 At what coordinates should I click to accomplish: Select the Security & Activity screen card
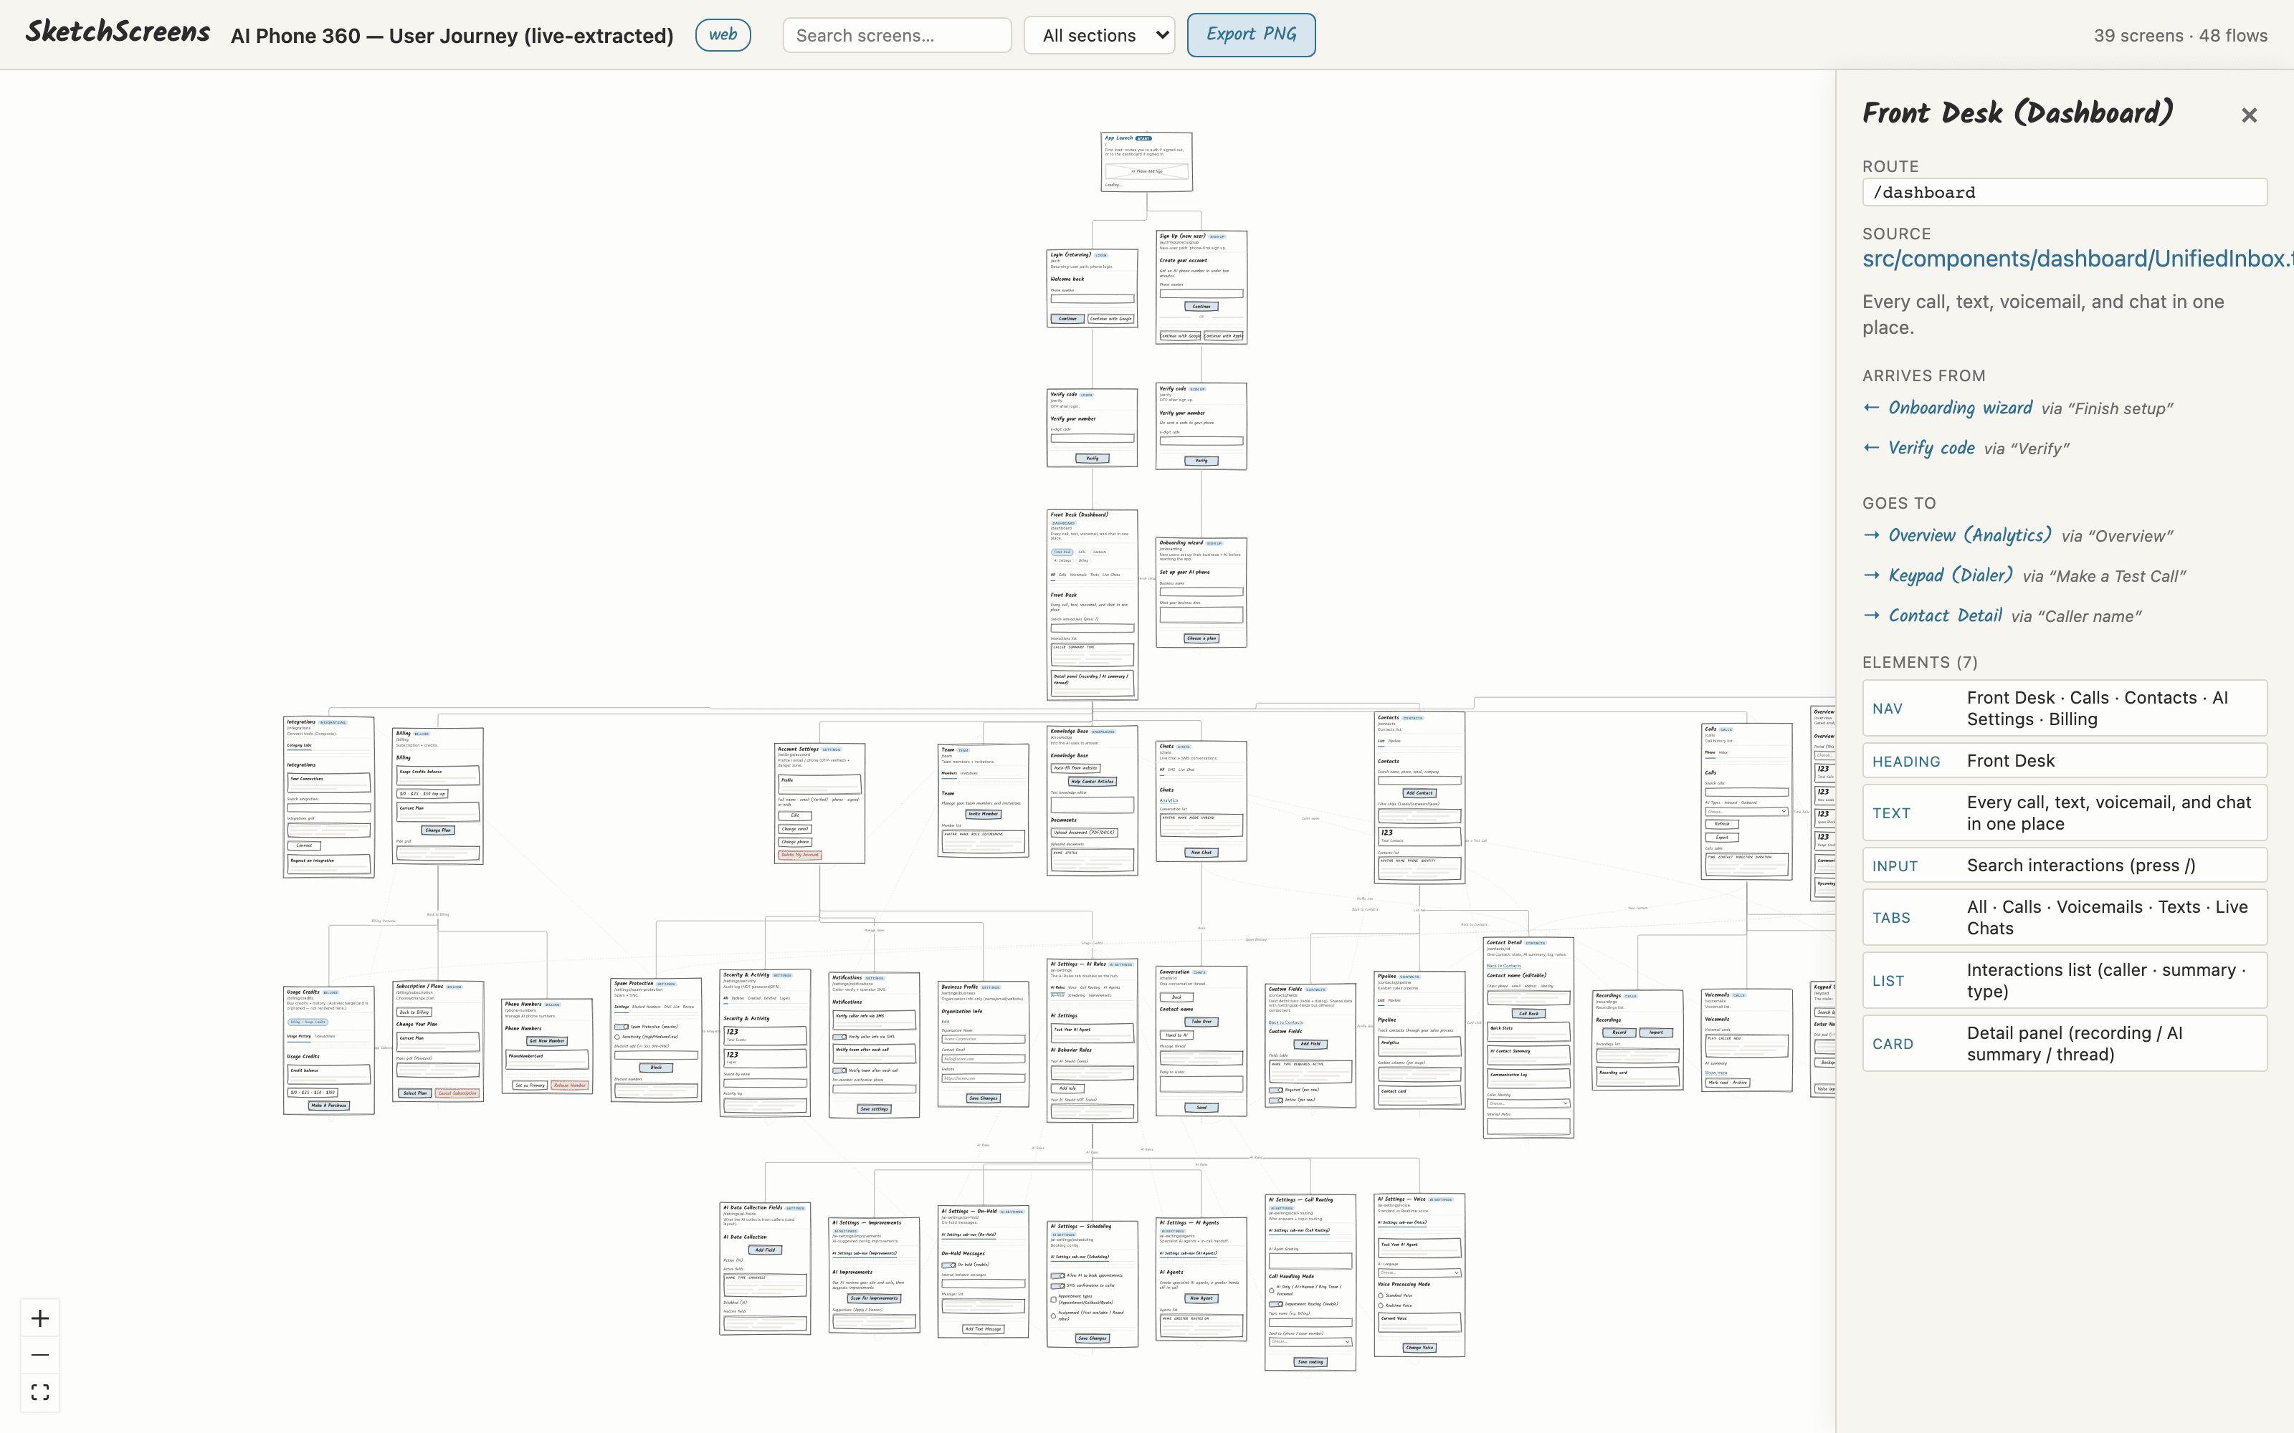pos(765,1043)
